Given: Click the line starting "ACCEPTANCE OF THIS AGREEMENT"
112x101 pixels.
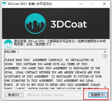Looking at the screenshot, I should click(53, 76).
